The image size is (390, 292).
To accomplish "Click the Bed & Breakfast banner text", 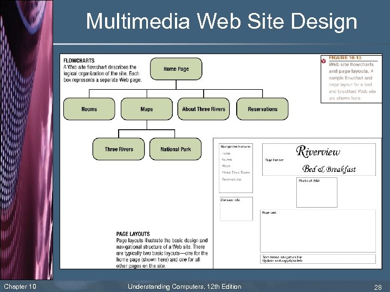I will click(x=329, y=169).
